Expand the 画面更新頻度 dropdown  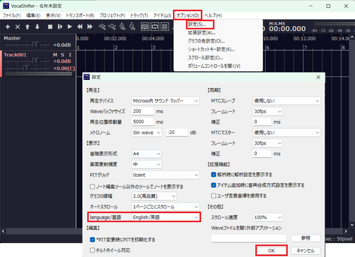pos(147,164)
